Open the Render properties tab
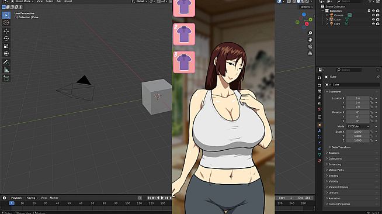382x214 pixels. pos(320,85)
